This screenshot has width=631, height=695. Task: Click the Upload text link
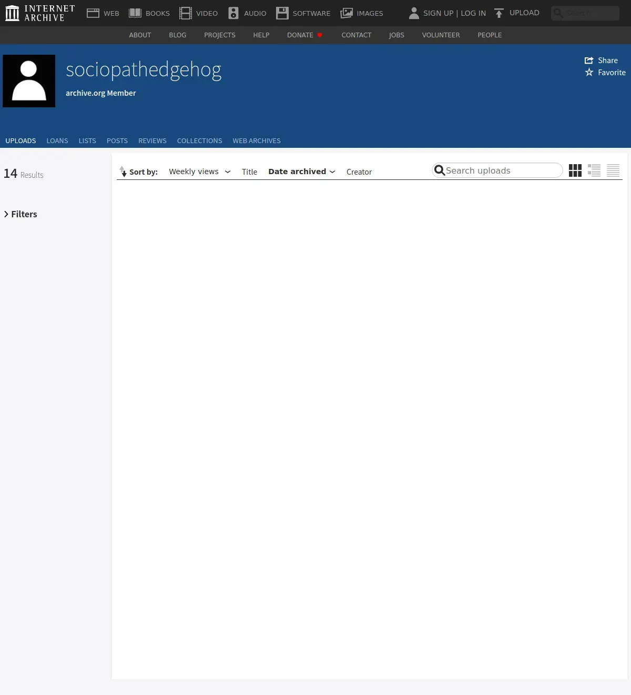[x=524, y=13]
